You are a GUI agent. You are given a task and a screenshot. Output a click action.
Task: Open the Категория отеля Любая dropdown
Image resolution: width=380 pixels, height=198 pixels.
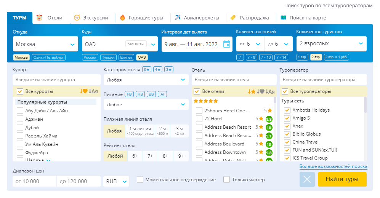pyautogui.click(x=146, y=80)
